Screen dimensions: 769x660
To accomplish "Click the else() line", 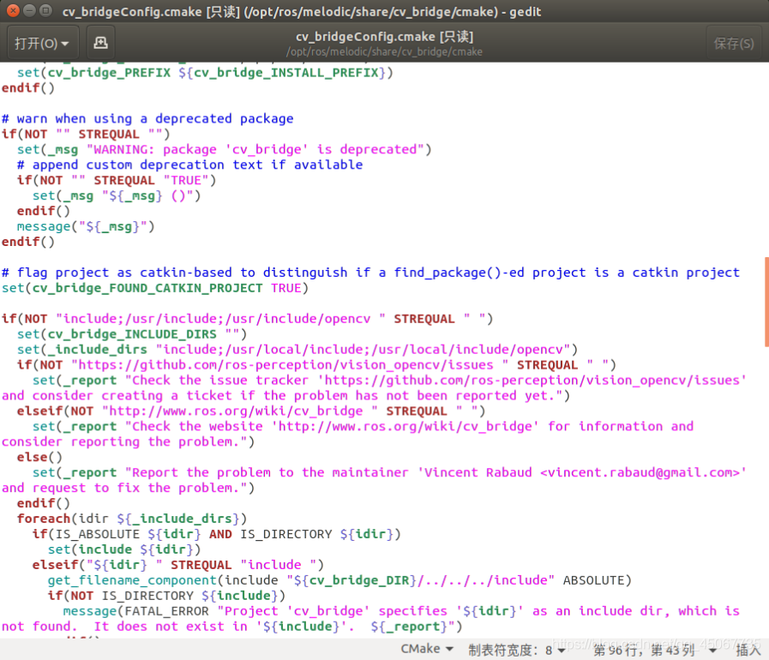I will click(x=39, y=458).
